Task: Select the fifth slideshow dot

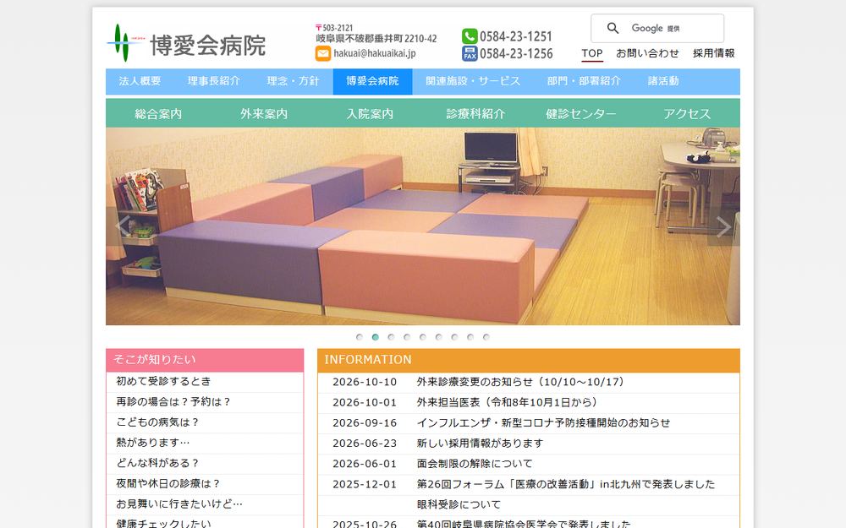Action: click(422, 337)
